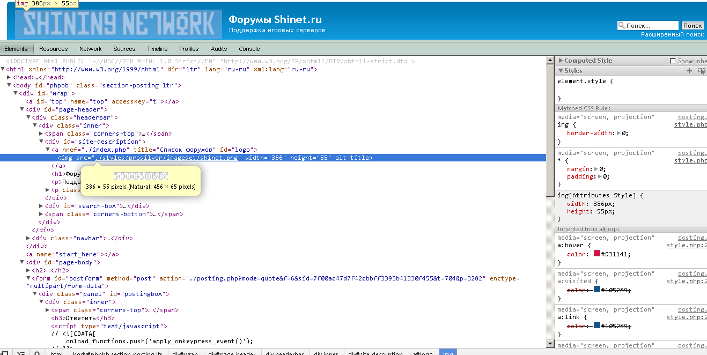This screenshot has width=707, height=355.
Task: Open the Timeline tab
Action: click(x=157, y=49)
